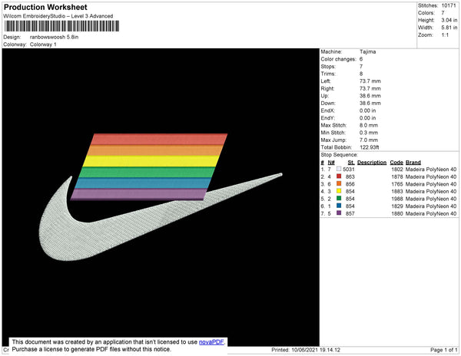
Task: Select the green swatch in stop row 5
Action: pos(339,199)
